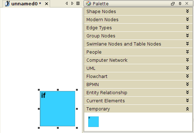Screen dimensions: 194x133
Task: Go to the previous document tab arrow
Action: (x=67, y=3)
